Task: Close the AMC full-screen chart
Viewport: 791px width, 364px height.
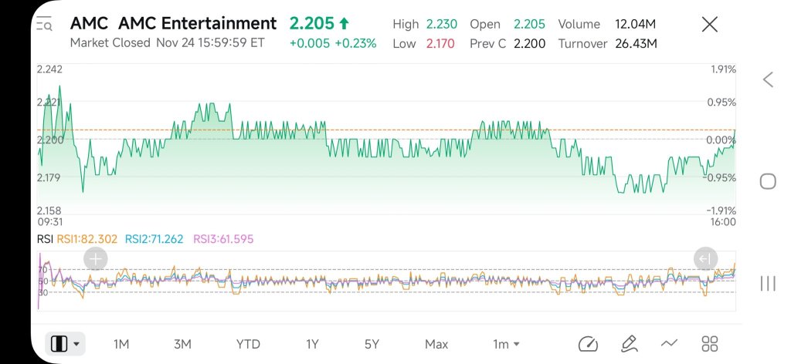Action: click(710, 24)
